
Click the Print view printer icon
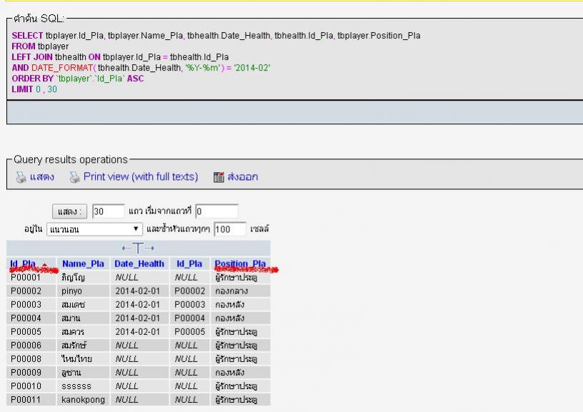(74, 176)
